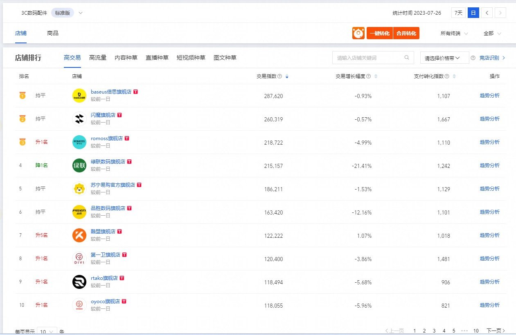Click 下一页 to view next page

click(496, 331)
